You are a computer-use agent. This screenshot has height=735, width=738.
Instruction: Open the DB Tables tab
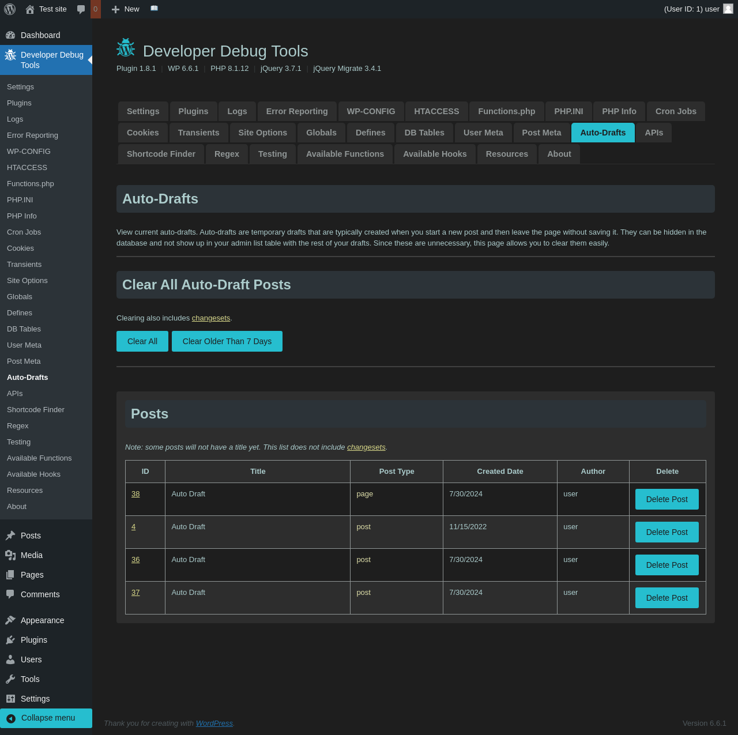tap(424, 133)
